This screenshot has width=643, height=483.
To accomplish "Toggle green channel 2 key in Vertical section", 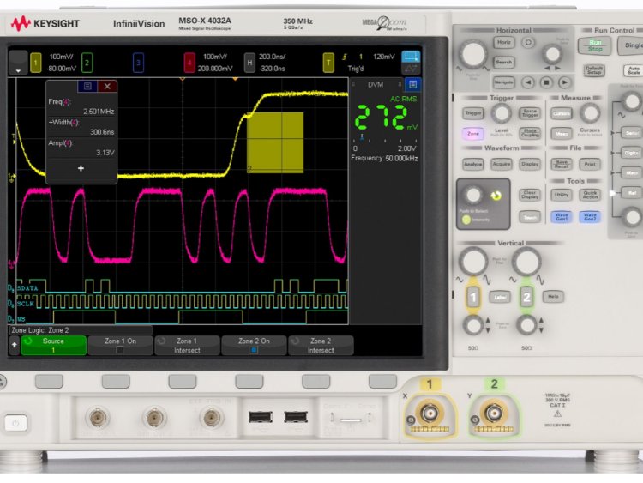I will tap(526, 297).
